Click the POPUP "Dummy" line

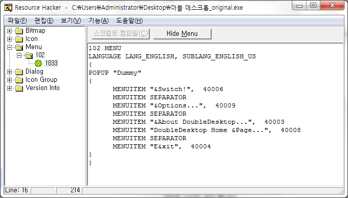tap(115, 73)
